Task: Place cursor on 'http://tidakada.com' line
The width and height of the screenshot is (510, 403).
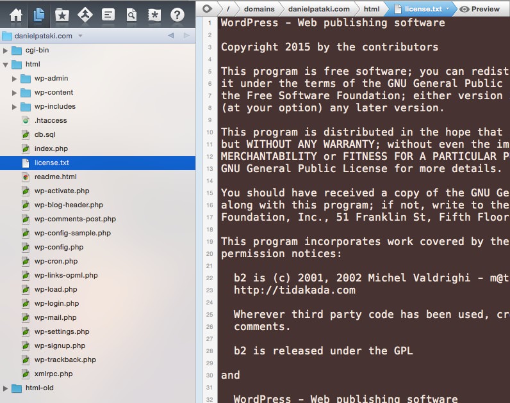Action: coord(294,290)
